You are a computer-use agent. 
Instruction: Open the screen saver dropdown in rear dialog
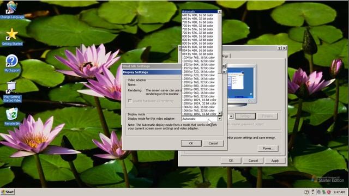[x=231, y=116]
